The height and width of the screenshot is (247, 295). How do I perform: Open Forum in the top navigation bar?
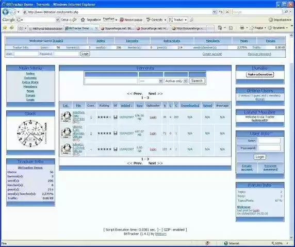[x=271, y=41]
